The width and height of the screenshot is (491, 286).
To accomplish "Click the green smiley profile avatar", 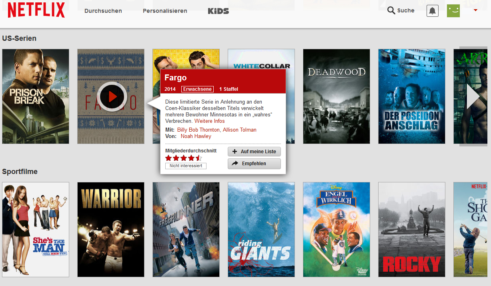I will click(x=453, y=11).
